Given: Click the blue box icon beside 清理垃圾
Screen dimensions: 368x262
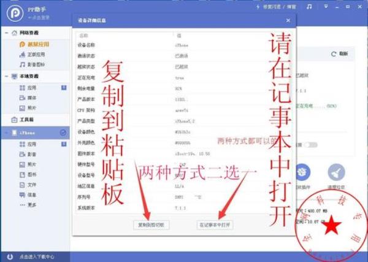Looking at the screenshot, I should tap(303, 172).
